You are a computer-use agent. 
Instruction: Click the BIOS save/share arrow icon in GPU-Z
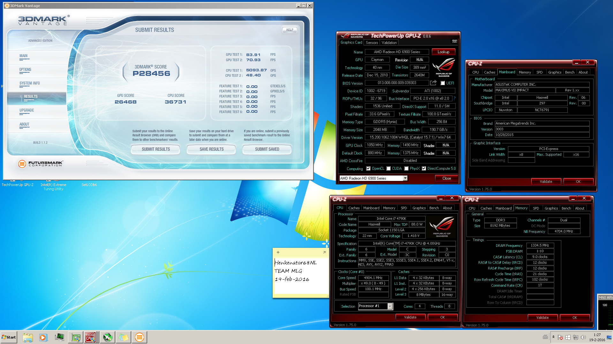coord(433,83)
